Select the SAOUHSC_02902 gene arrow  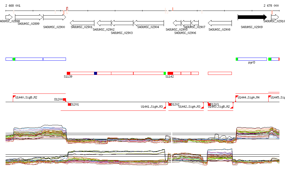[104, 23]
